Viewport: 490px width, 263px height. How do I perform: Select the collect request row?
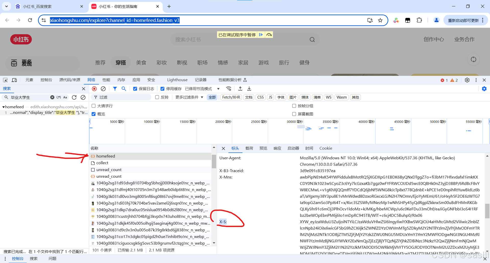pyautogui.click(x=150, y=163)
